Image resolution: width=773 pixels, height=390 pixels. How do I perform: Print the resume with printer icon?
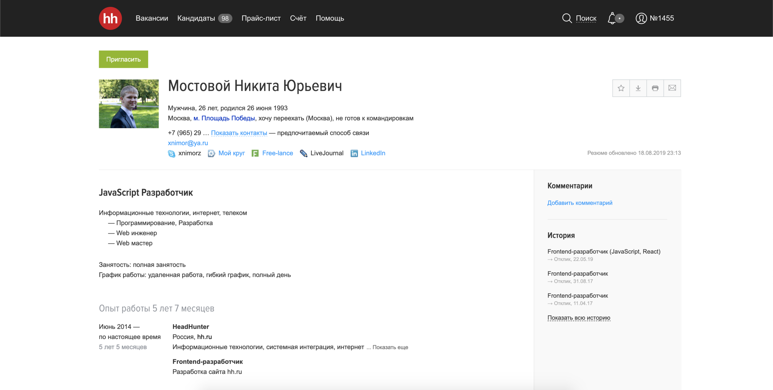point(655,88)
